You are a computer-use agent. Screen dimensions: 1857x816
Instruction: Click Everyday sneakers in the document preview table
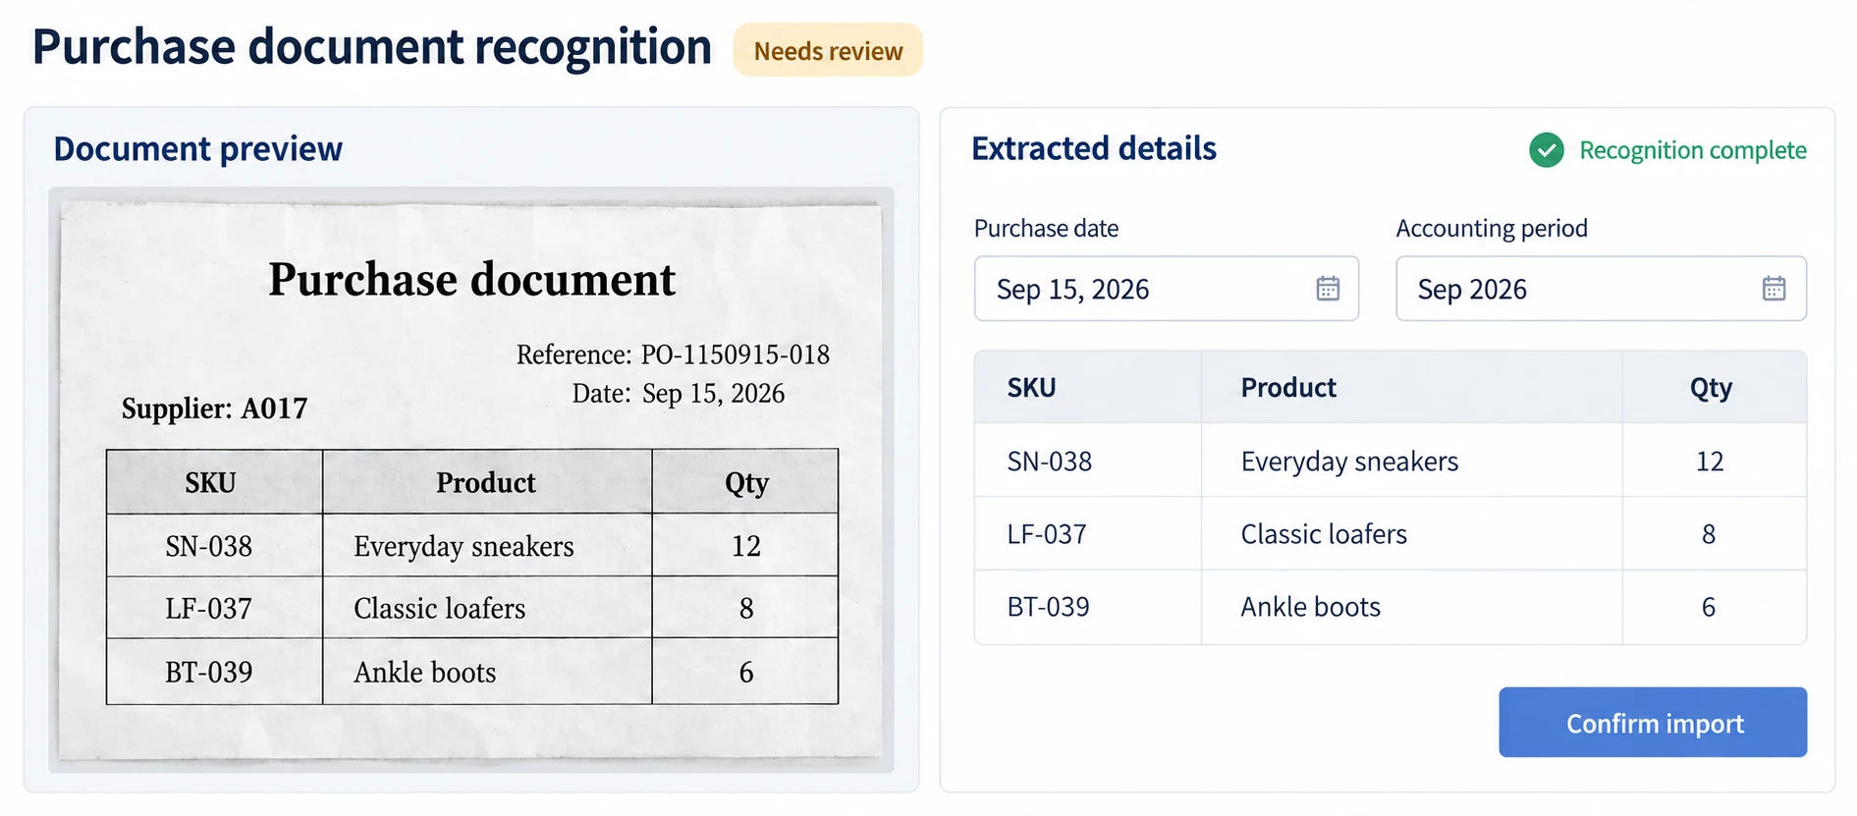point(464,547)
